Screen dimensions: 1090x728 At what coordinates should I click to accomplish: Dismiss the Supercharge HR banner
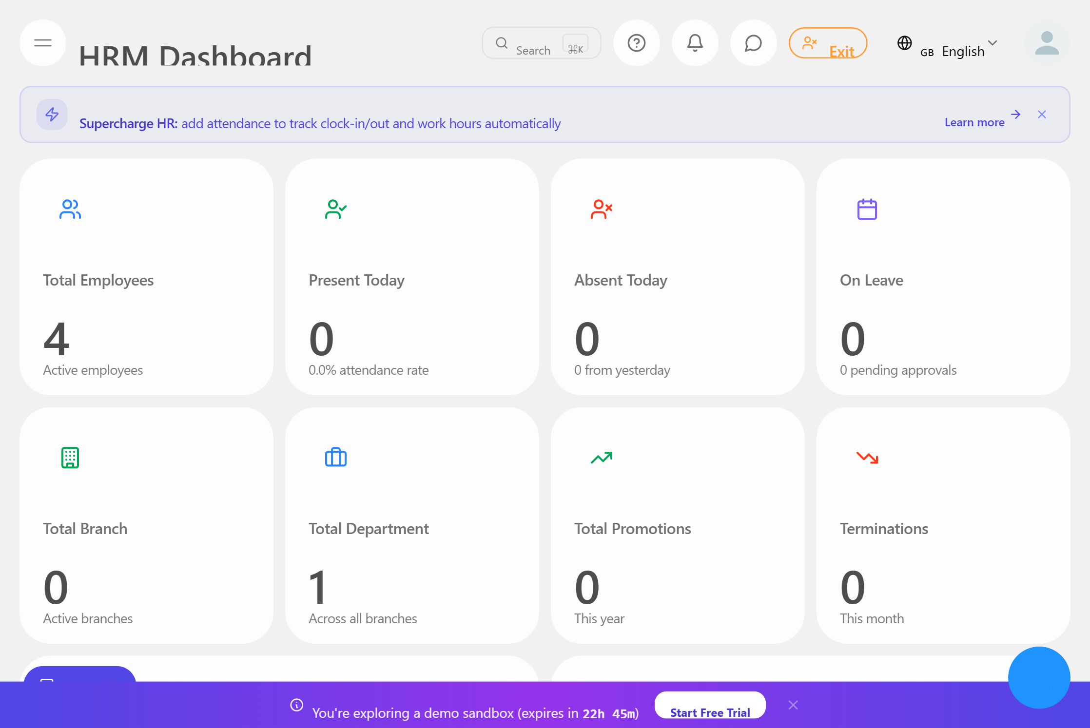[1042, 115]
